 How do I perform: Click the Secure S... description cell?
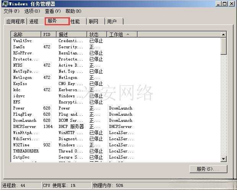pos(71,157)
